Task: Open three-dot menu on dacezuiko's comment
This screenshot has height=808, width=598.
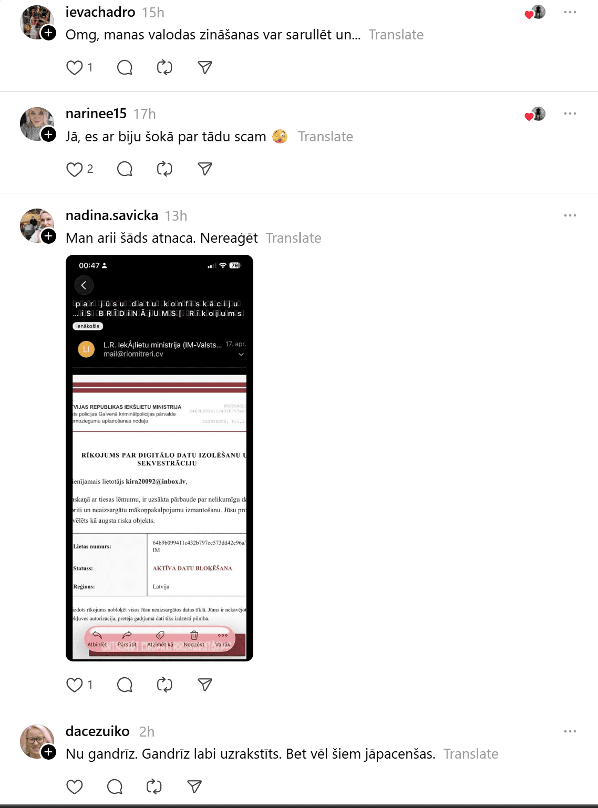Action: (x=570, y=731)
